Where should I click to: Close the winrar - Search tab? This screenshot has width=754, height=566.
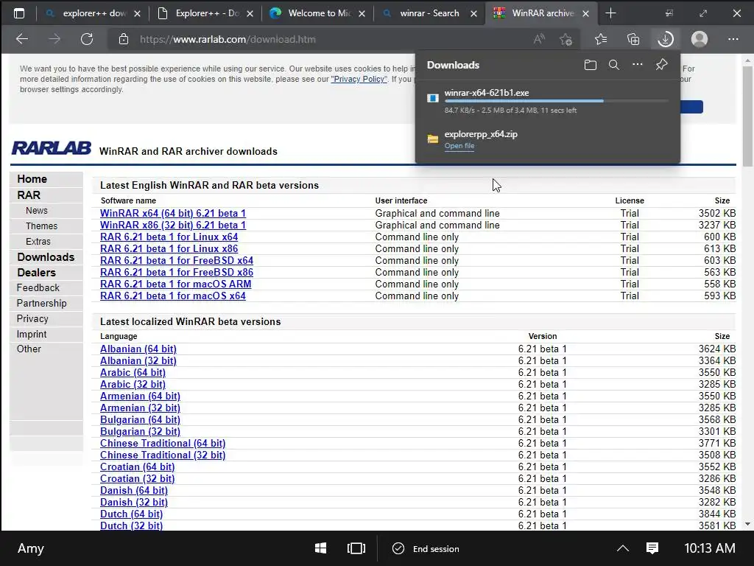[x=474, y=13]
